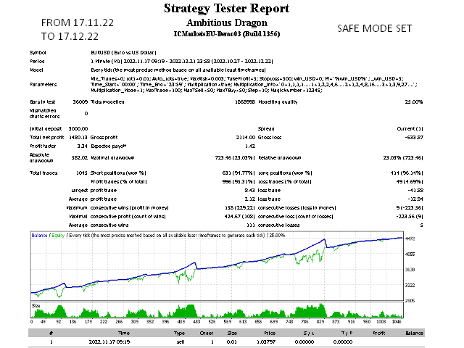The height and width of the screenshot is (348, 464).
Task: Select the "Every tick" model description text
Action: [178, 70]
